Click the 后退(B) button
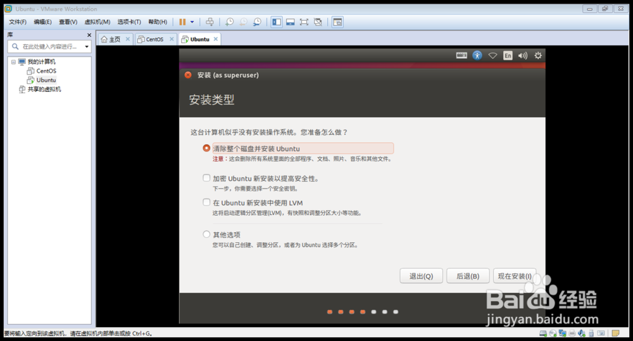 pos(468,276)
